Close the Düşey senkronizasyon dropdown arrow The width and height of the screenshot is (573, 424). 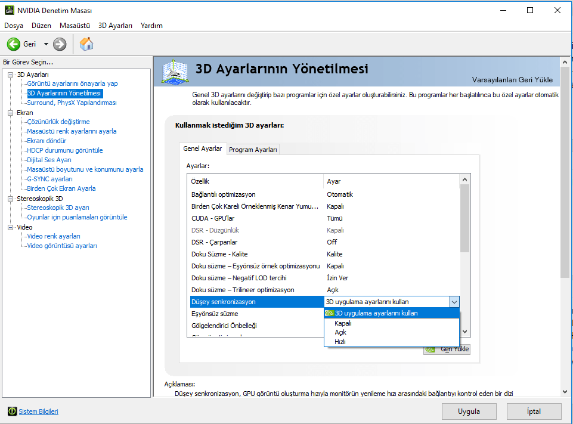pos(454,302)
